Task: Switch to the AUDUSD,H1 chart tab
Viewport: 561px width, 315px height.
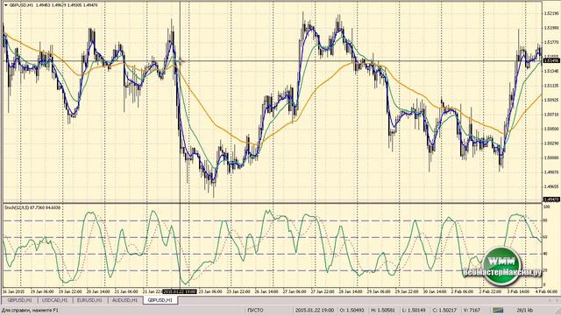Action: [x=124, y=300]
